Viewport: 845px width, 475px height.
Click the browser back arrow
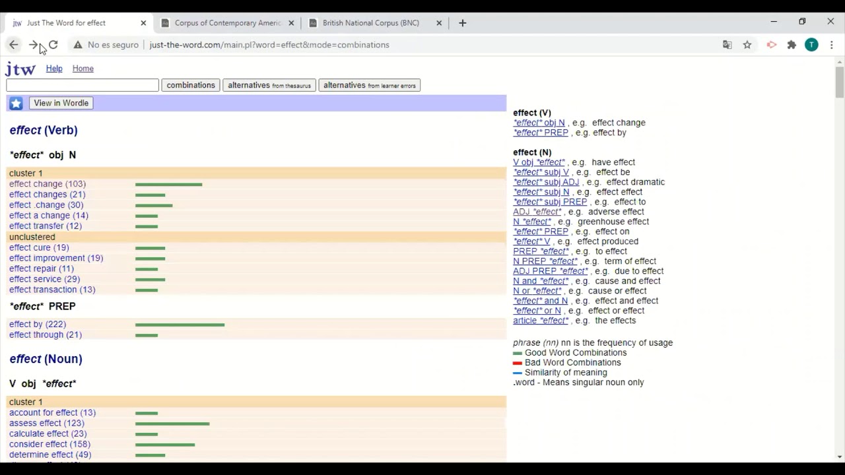[x=13, y=45]
